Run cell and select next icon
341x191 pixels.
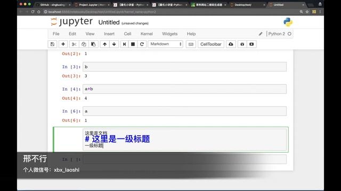coord(124,44)
